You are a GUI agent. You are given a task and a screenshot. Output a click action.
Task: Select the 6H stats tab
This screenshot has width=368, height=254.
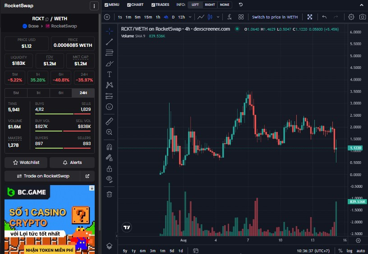coord(61,93)
